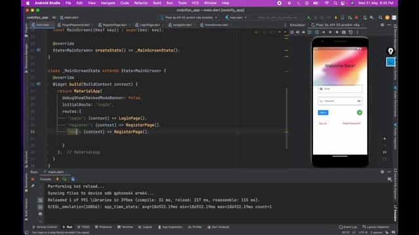
Task: Click the lightbulb floating icon beside emulator
Action: (x=391, y=51)
